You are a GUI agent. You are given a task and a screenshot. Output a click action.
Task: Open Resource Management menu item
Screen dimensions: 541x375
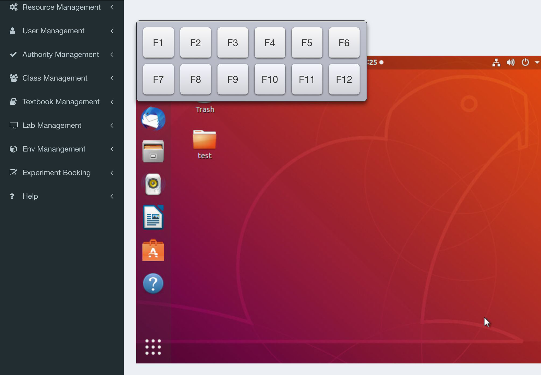coord(62,7)
